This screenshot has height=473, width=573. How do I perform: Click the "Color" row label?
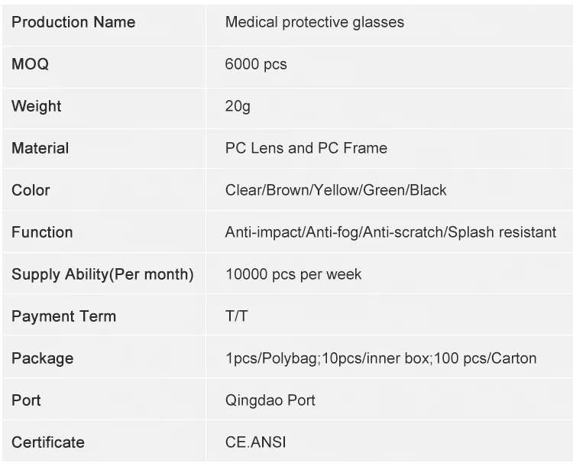pyautogui.click(x=31, y=190)
